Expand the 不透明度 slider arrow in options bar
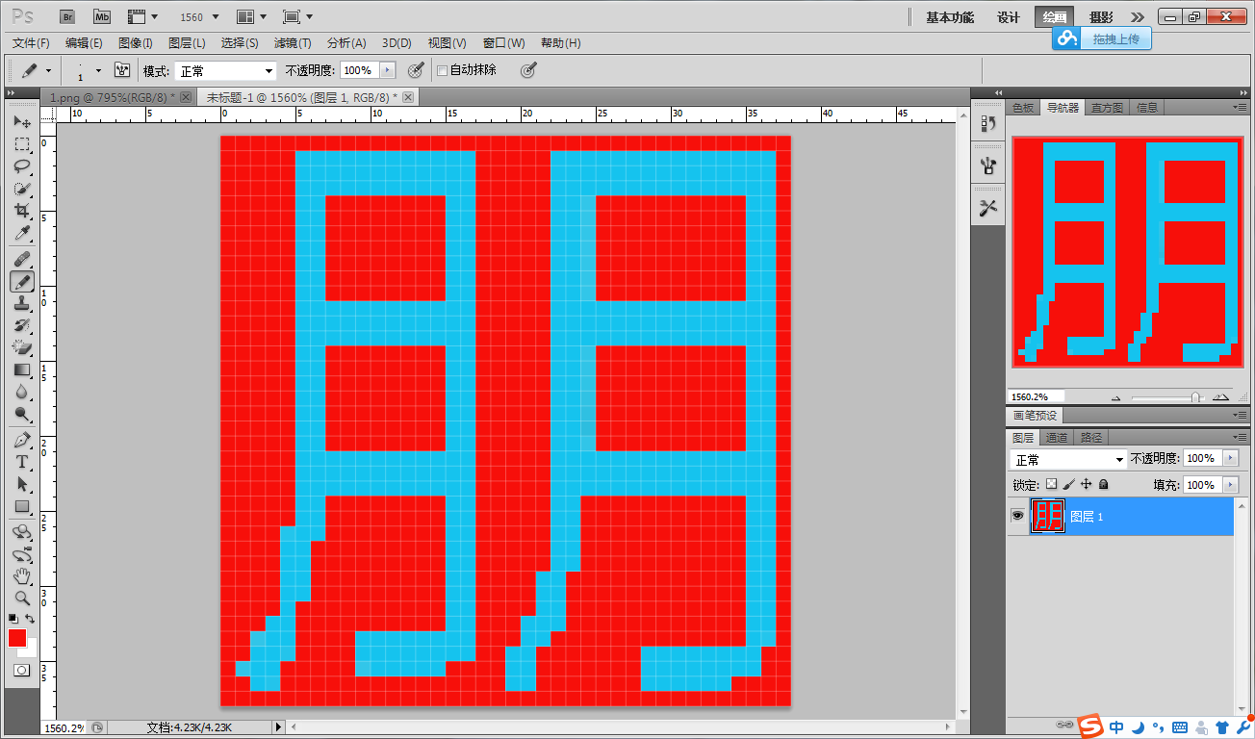 [x=388, y=70]
